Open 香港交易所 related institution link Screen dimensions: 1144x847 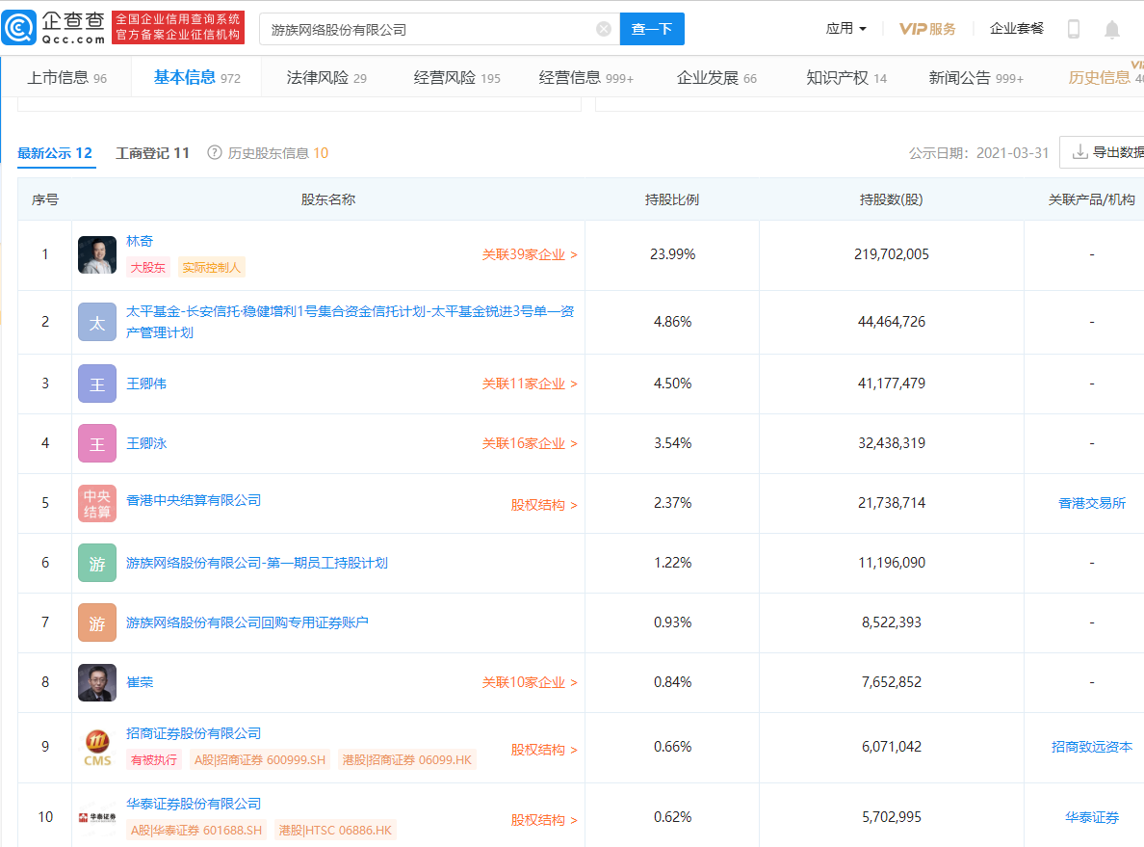1091,503
